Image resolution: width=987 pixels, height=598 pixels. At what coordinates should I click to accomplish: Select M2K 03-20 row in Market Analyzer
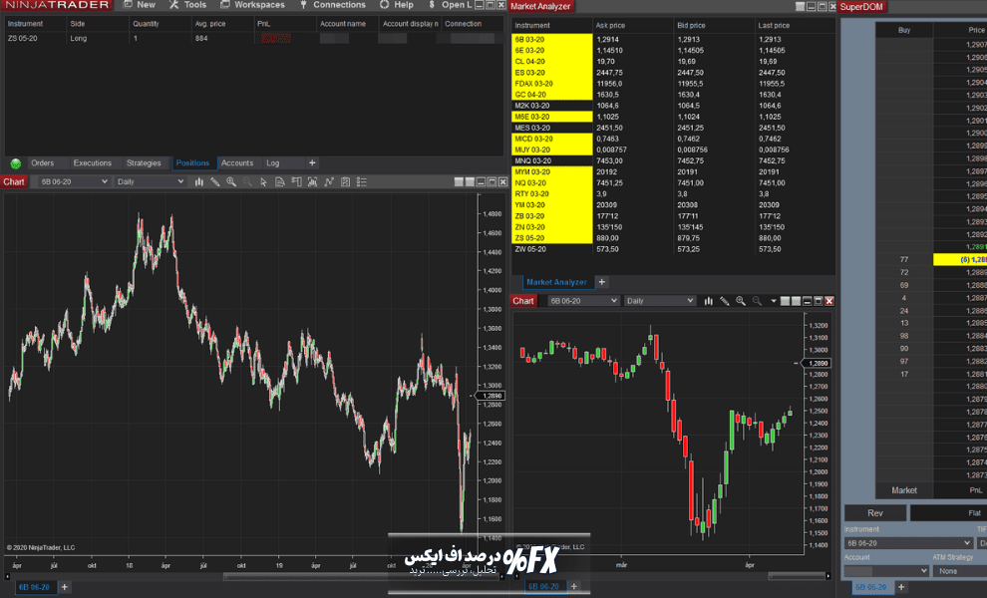click(673, 106)
